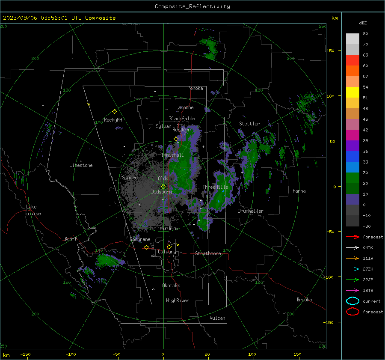Screen dimensions: 385x360
Task: Click the HighRiver town label
Action: 178,300
